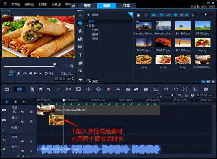Jump to start of clip
The image size is (217, 159).
pos(25,73)
